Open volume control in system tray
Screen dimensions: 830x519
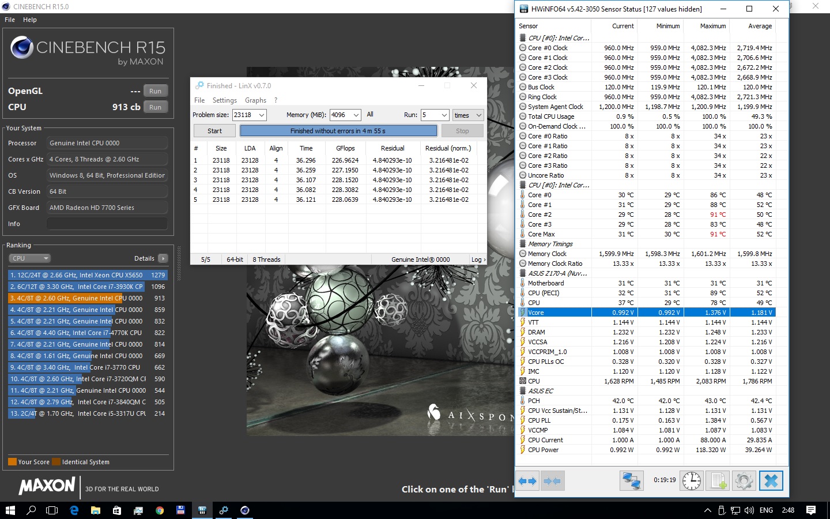(749, 510)
